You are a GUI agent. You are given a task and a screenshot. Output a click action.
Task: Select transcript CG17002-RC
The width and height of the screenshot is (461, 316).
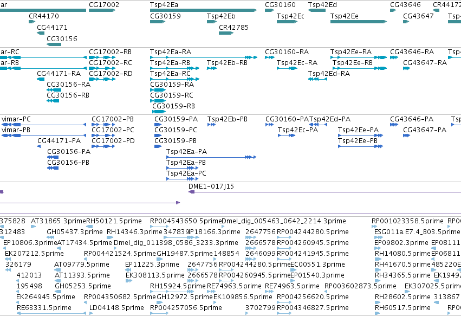(x=102, y=68)
